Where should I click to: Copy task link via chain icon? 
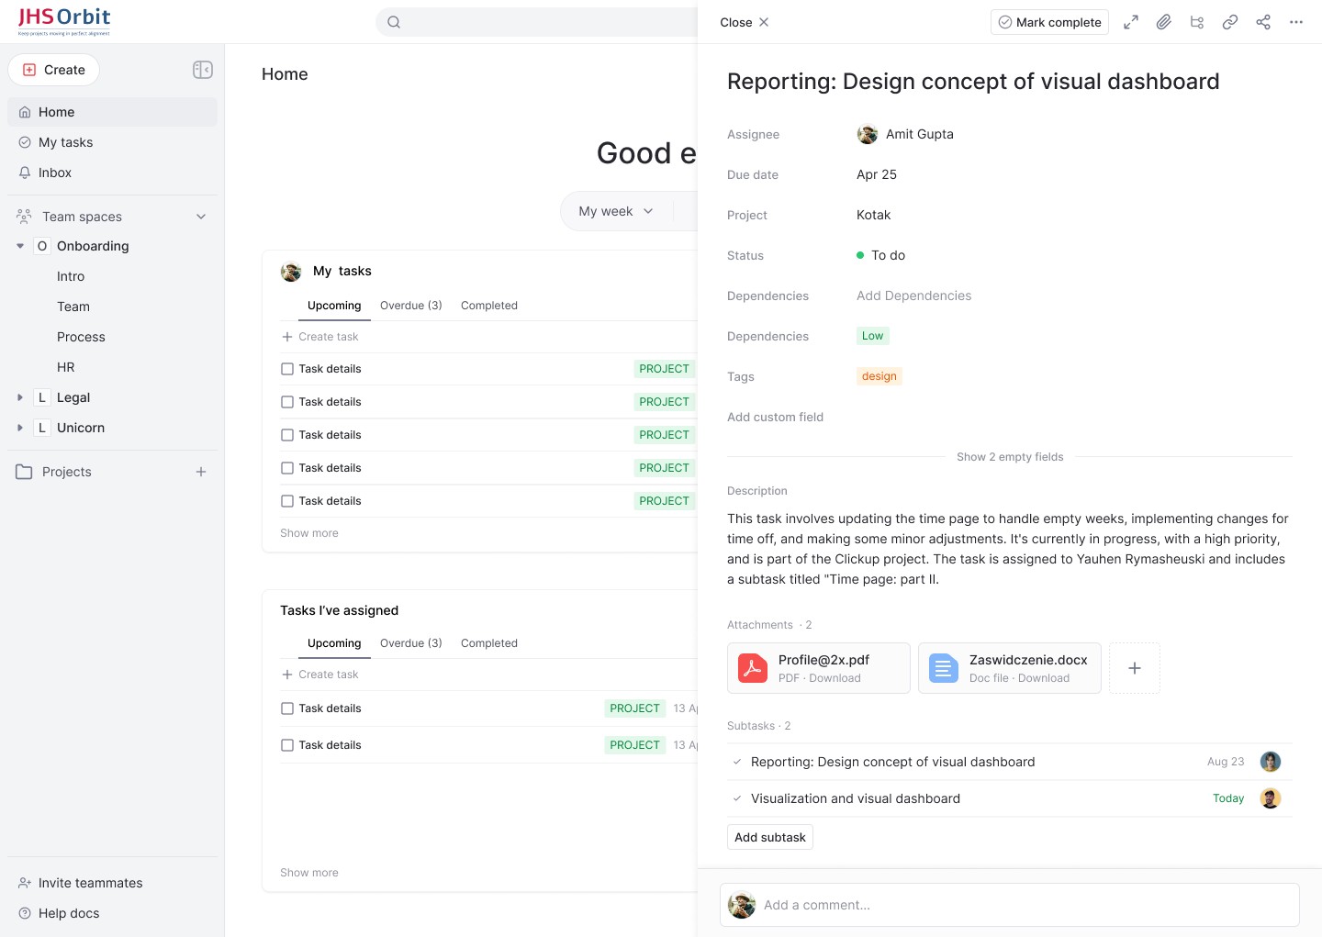pos(1230,22)
